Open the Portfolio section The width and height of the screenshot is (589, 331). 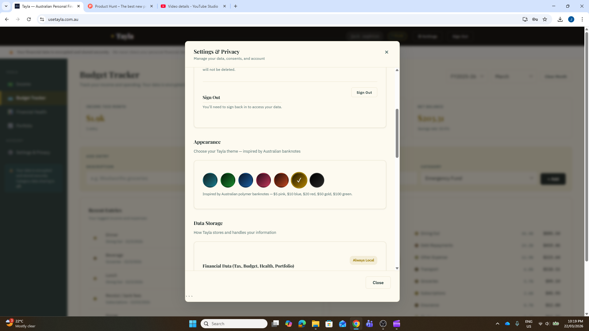pos(25,125)
